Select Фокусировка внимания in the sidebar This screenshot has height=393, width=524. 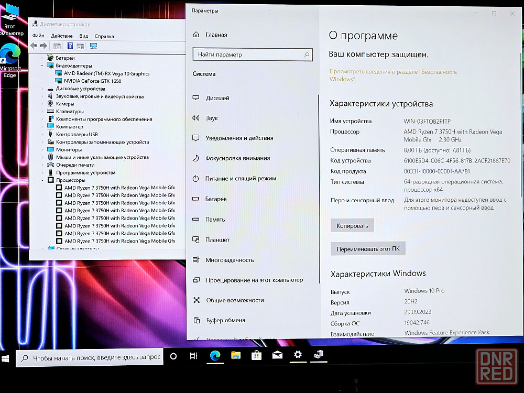[231, 158]
